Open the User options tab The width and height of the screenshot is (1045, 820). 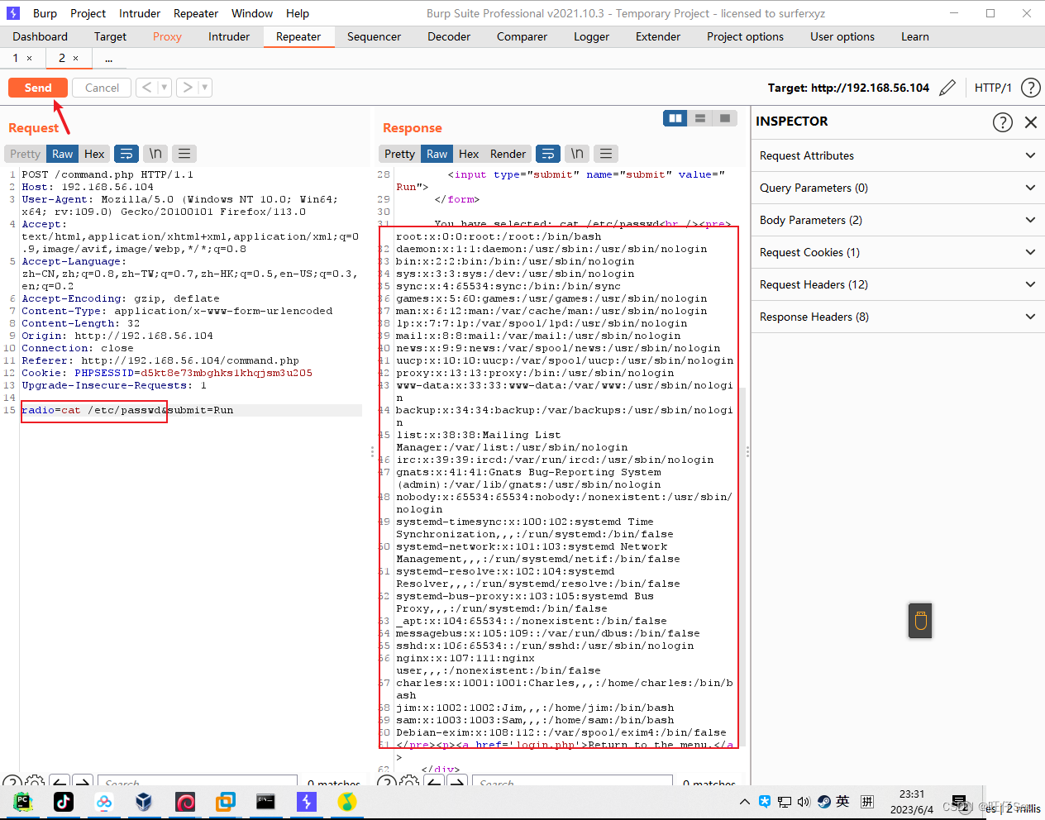[x=842, y=36]
